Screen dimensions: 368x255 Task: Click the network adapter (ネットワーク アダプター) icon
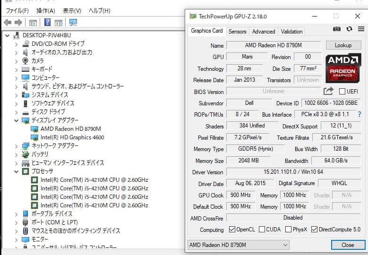(26, 146)
